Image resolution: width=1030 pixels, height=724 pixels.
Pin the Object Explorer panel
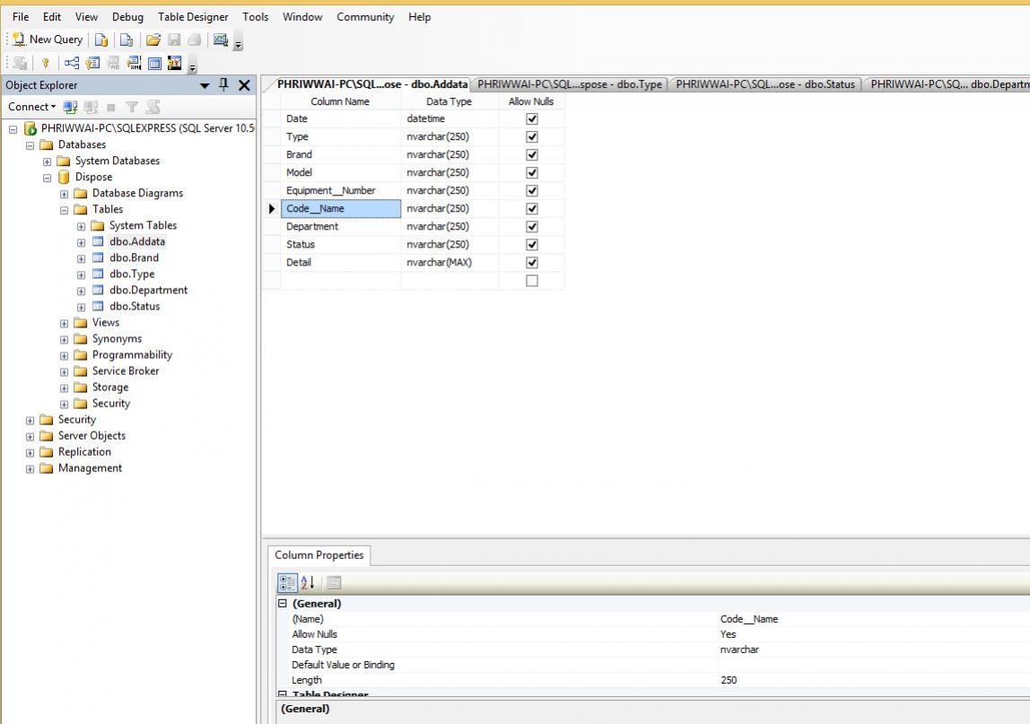224,85
